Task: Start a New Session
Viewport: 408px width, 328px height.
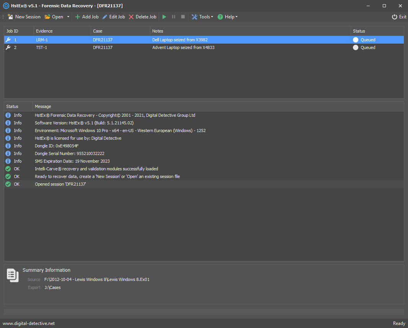Action: point(24,17)
